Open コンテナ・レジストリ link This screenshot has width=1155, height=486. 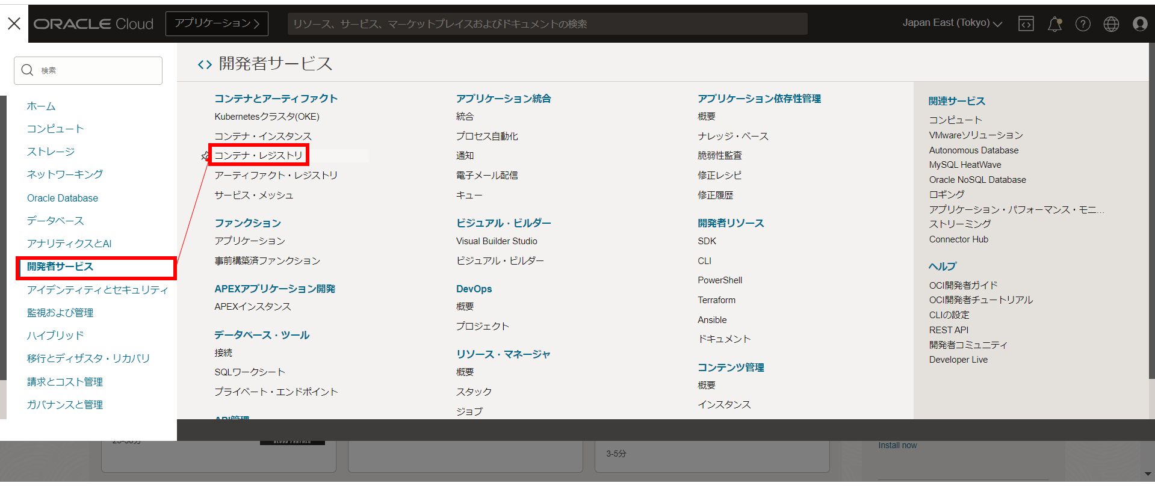tap(258, 156)
